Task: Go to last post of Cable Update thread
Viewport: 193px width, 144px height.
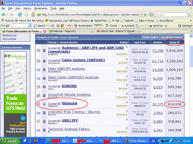Action: [145, 62]
